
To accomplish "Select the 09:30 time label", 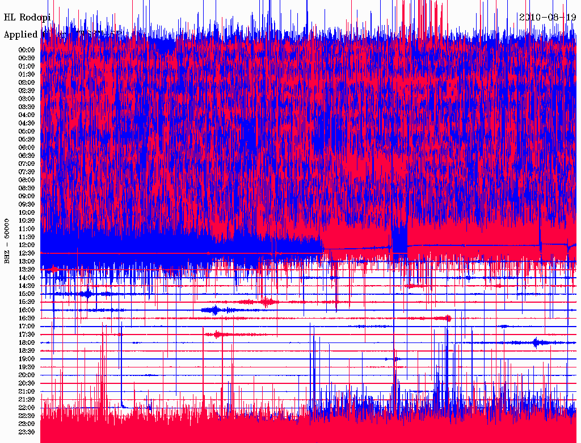I will pos(27,205).
